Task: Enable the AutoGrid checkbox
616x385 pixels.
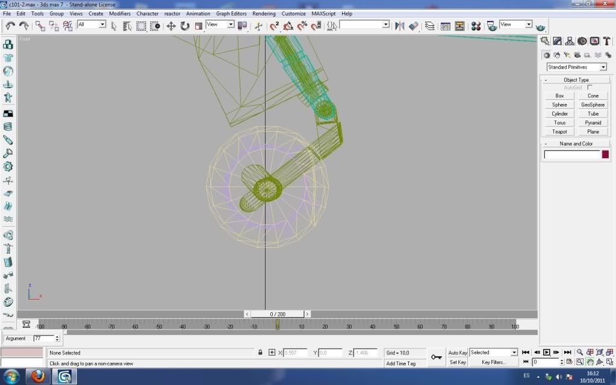Action: [590, 88]
